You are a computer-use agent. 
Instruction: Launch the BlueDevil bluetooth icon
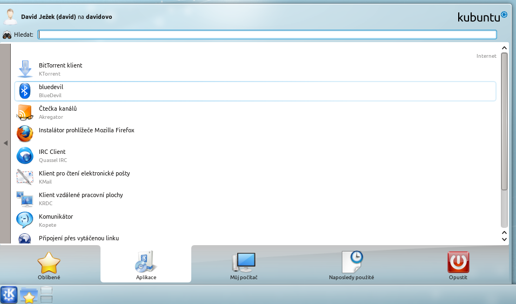click(25, 91)
